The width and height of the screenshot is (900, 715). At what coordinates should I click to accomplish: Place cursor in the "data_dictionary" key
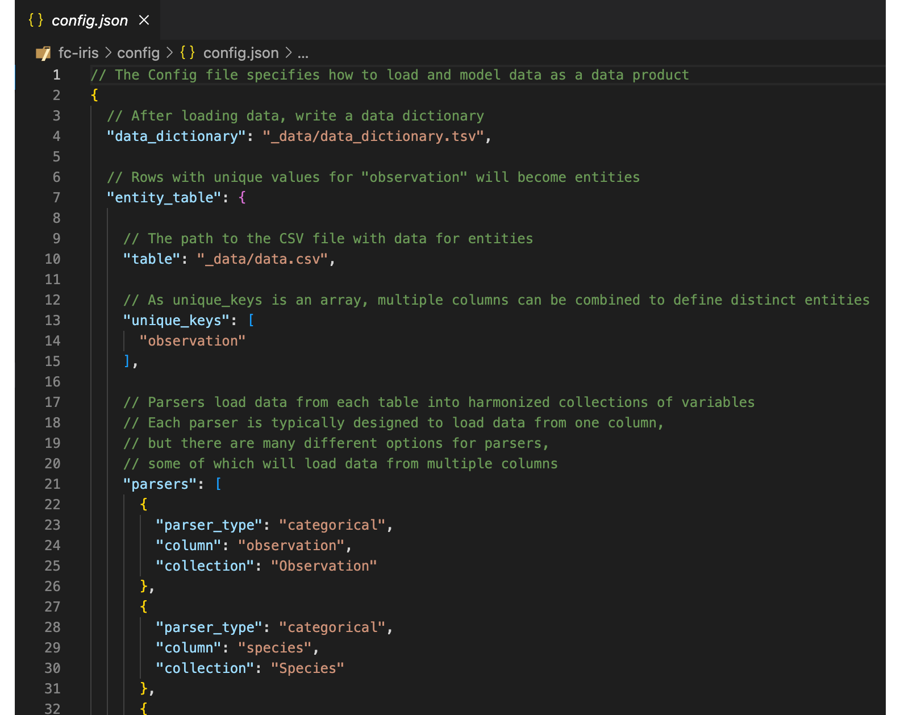coord(176,136)
